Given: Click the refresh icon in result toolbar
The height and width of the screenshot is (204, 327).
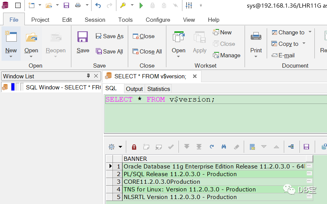Looking at the screenshot, I should pos(212,147).
